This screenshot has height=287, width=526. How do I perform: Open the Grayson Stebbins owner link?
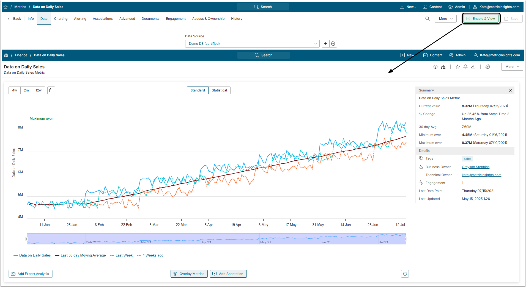[x=475, y=167]
